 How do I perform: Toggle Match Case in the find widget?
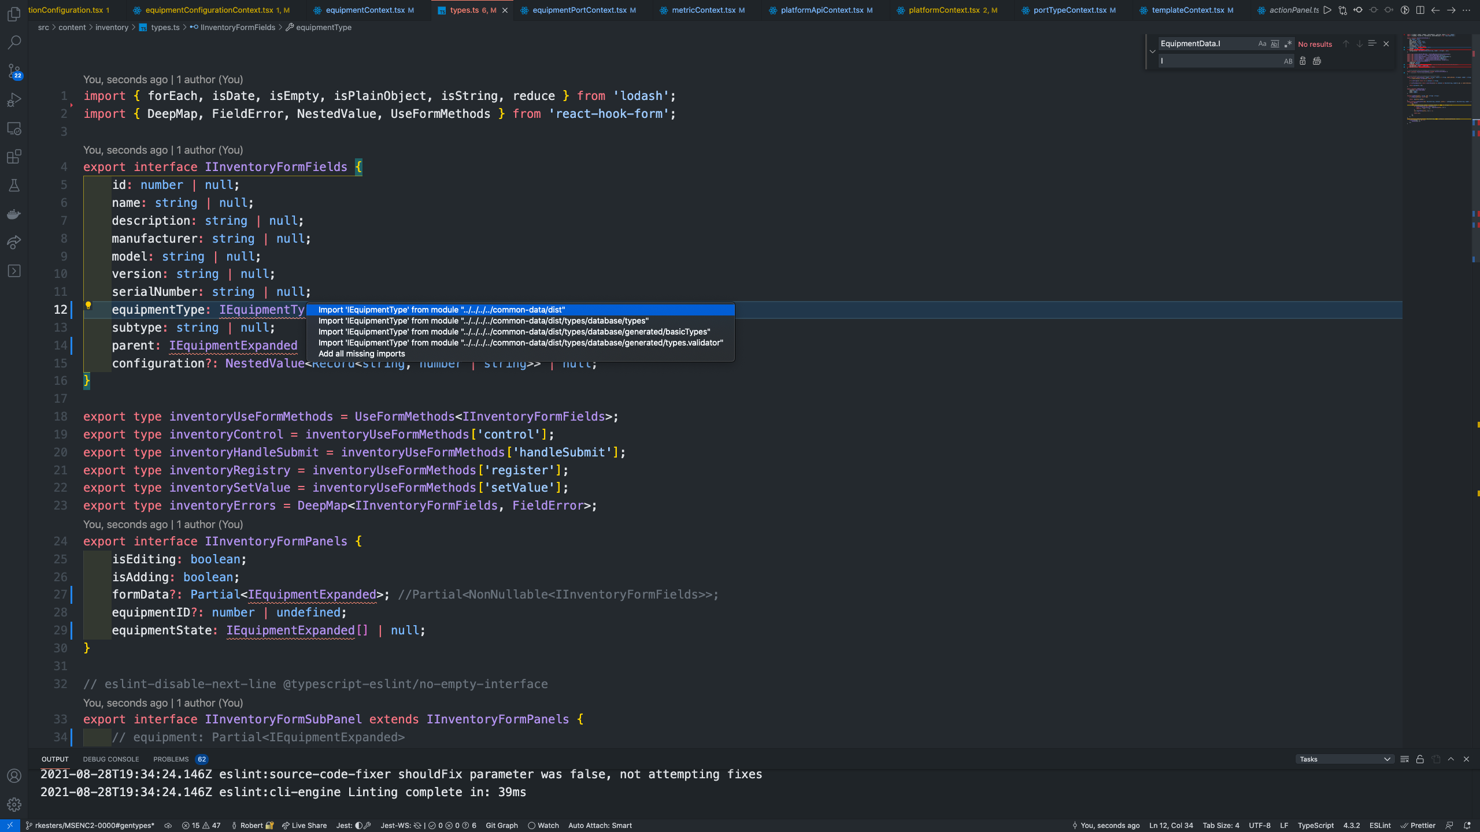pyautogui.click(x=1262, y=43)
